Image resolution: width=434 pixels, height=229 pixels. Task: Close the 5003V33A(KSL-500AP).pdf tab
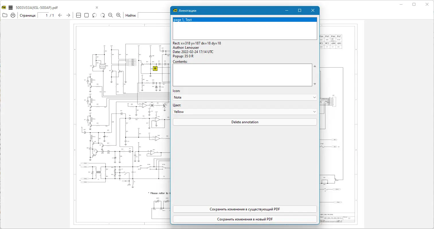[97, 7]
